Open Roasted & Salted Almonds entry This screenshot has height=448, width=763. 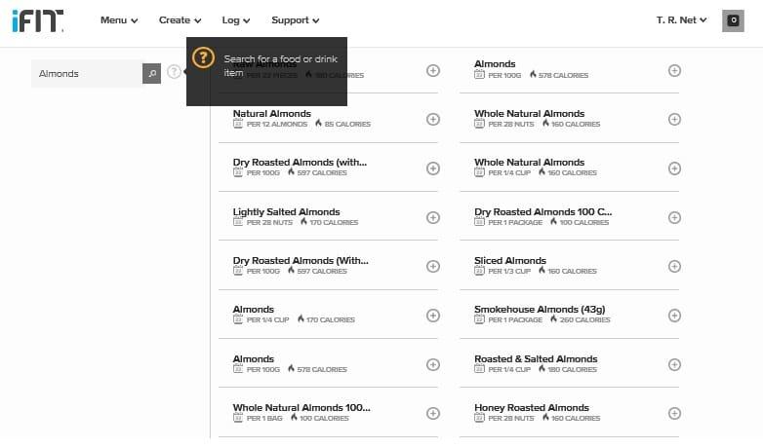[536, 359]
